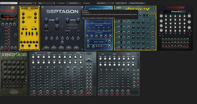Click the Trigonomicon smiley logo icon
Screen dimensions: 197x104
tap(12, 8)
